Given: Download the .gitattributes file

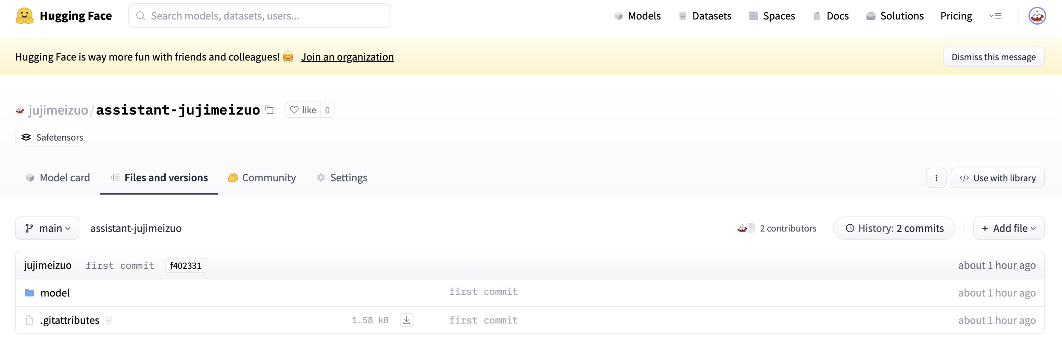Looking at the screenshot, I should [x=406, y=320].
